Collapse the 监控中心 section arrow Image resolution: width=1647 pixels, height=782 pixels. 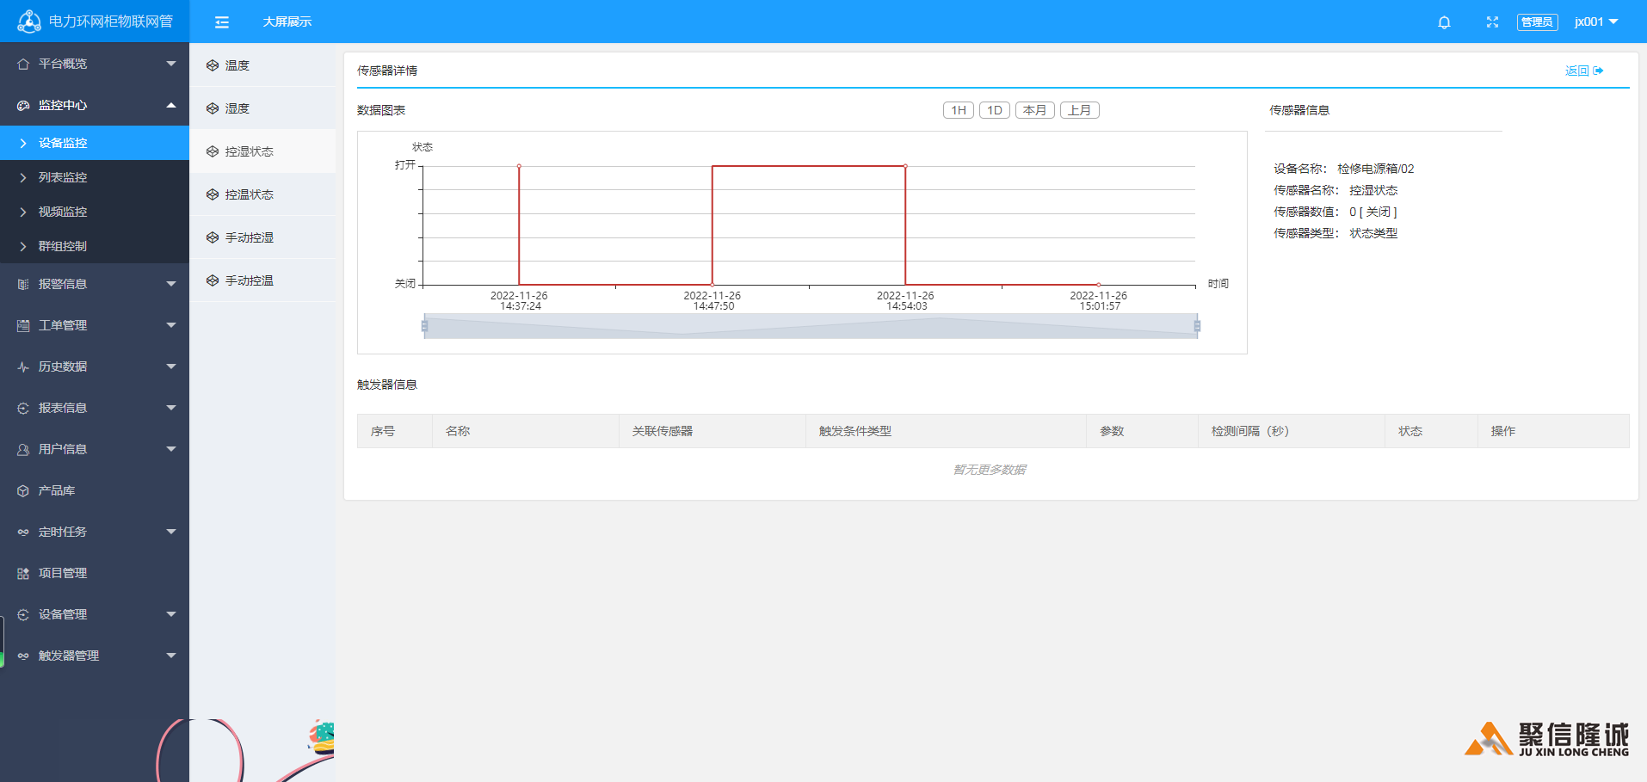[x=170, y=105]
